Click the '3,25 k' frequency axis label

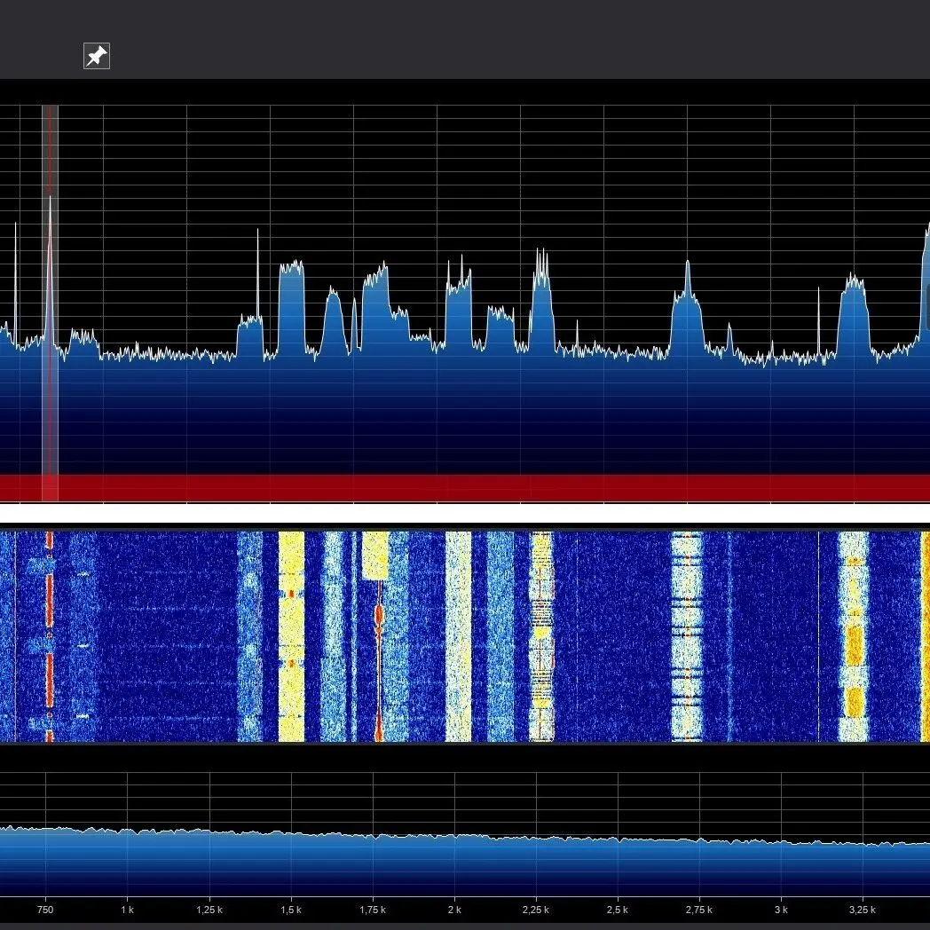tap(863, 910)
